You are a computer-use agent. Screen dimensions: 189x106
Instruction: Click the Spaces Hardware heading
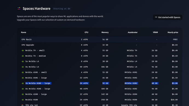tap(36, 8)
